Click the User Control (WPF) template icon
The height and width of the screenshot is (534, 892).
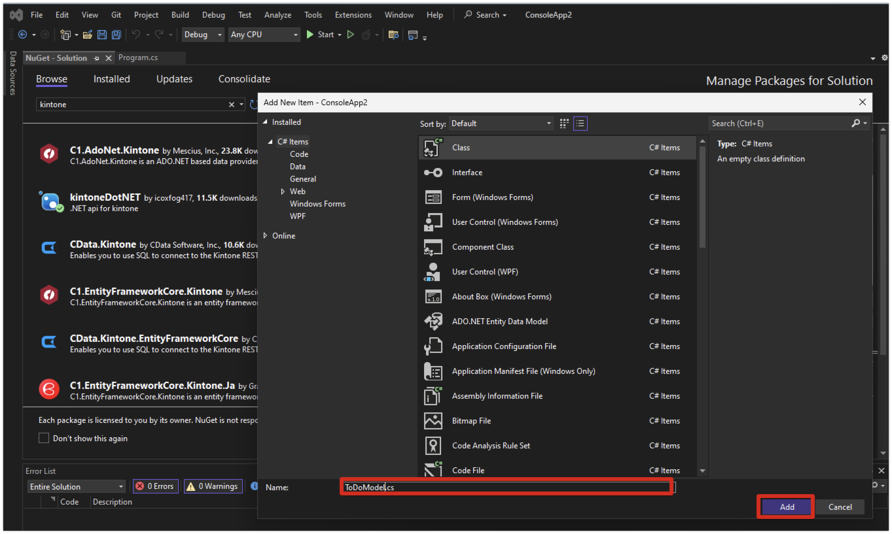click(x=433, y=272)
